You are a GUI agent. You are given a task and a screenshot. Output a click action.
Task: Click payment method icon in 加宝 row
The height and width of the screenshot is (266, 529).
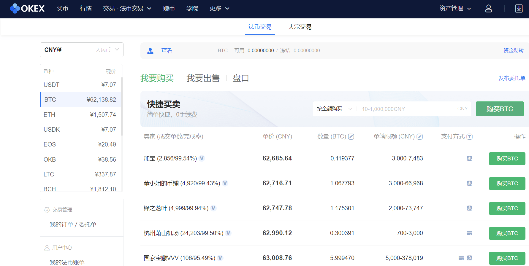[469, 158]
